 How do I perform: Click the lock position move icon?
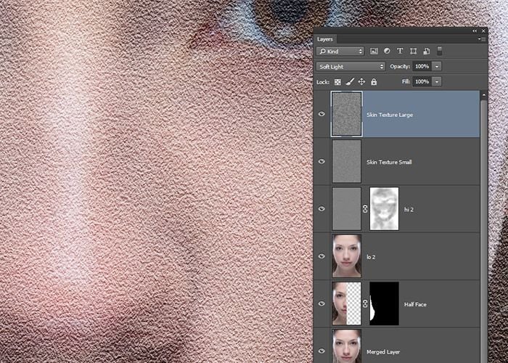click(x=361, y=82)
